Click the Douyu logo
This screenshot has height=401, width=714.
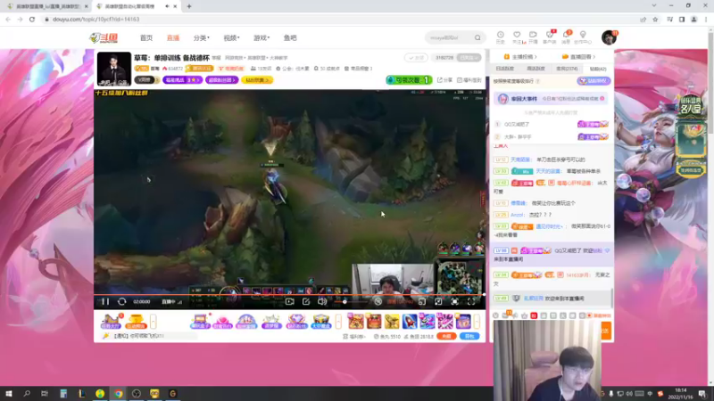coord(104,37)
